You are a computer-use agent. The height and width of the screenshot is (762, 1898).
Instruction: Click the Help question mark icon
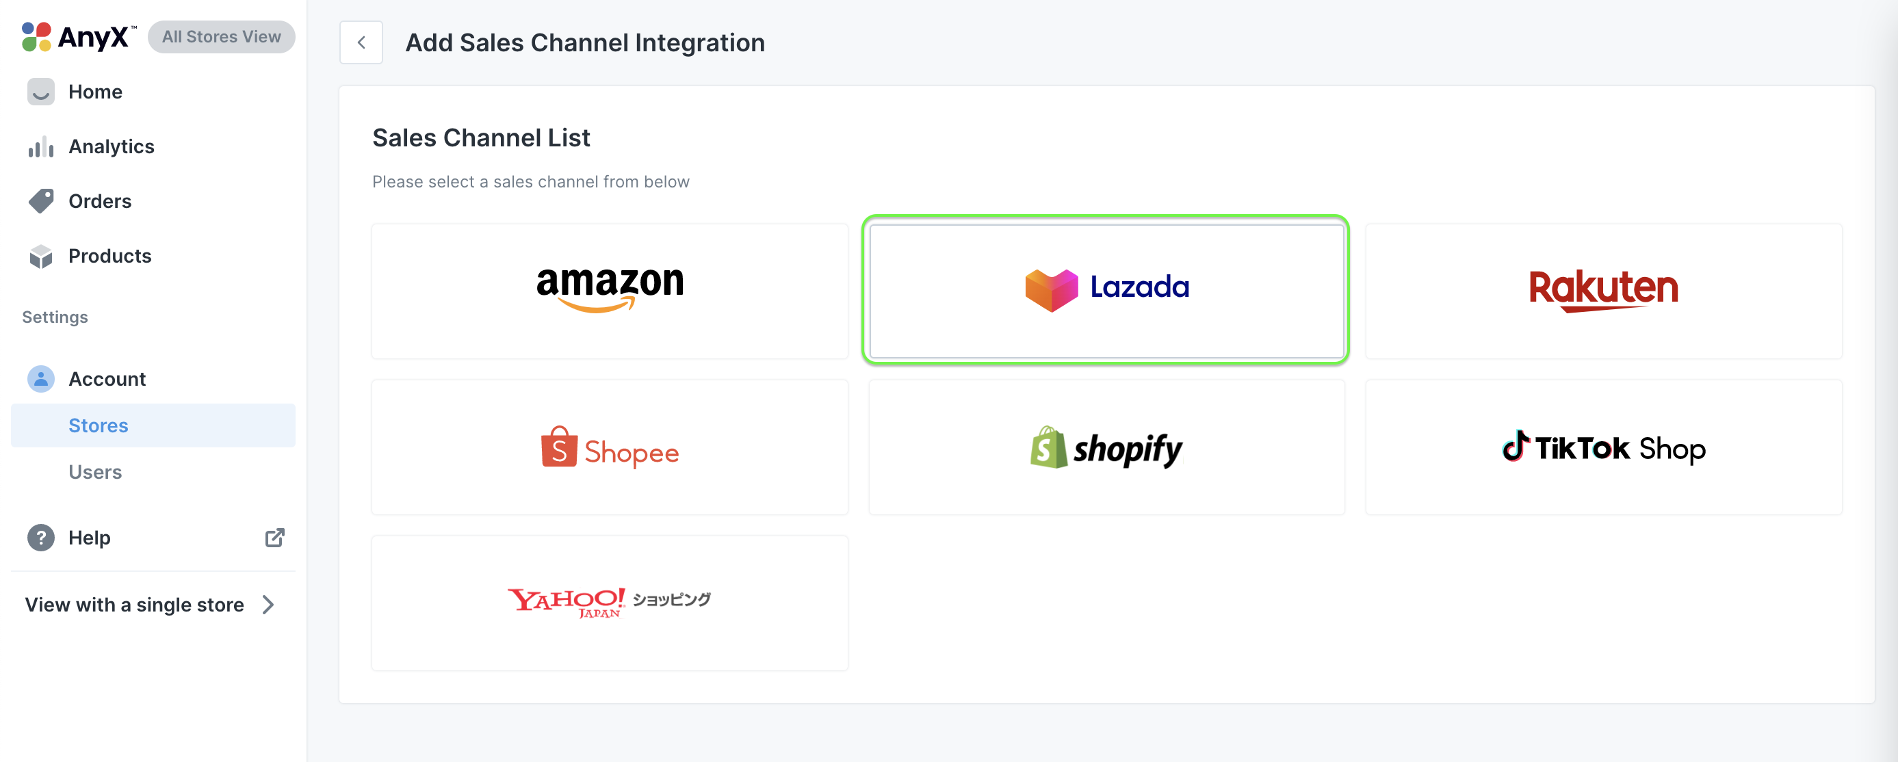(40, 538)
